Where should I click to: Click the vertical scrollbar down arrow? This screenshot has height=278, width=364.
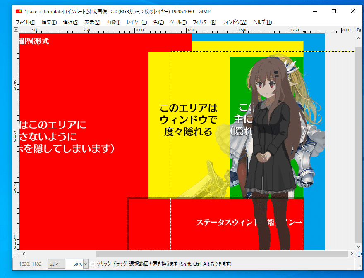pos(359,247)
